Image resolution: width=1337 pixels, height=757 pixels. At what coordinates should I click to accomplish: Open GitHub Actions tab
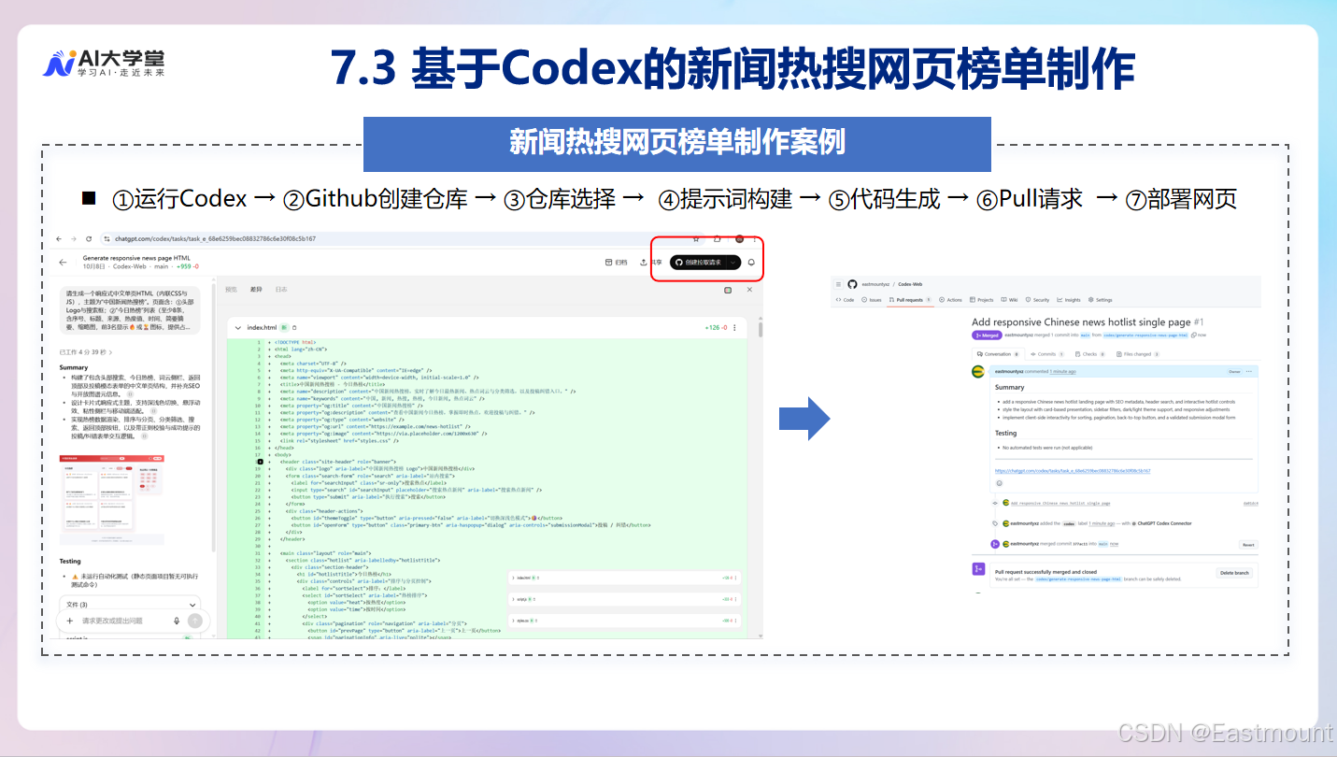tap(950, 300)
